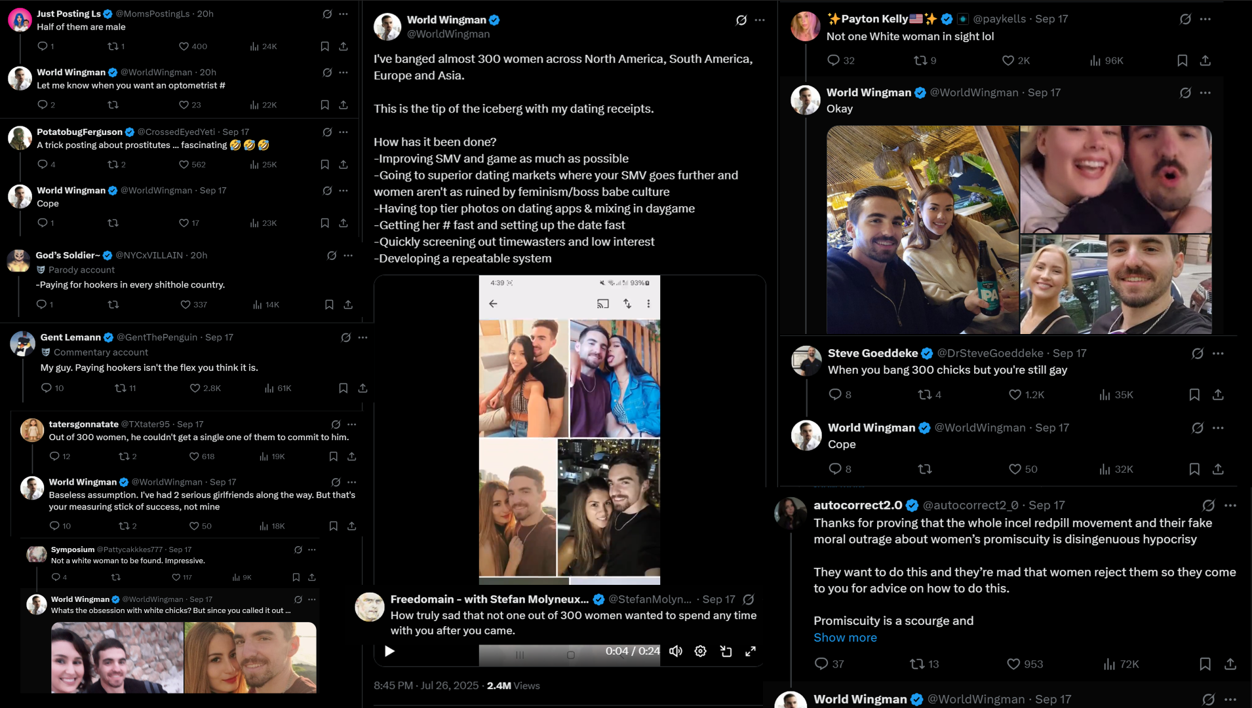Open more options on God's Soldier~ post
This screenshot has height=708, width=1252.
tap(348, 255)
